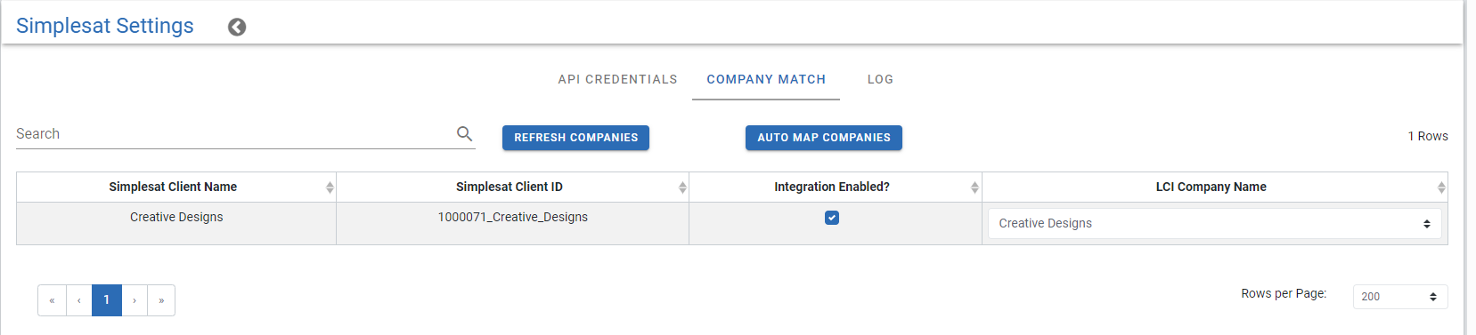The height and width of the screenshot is (335, 1476).
Task: Go to previous page arrow
Action: click(x=79, y=300)
